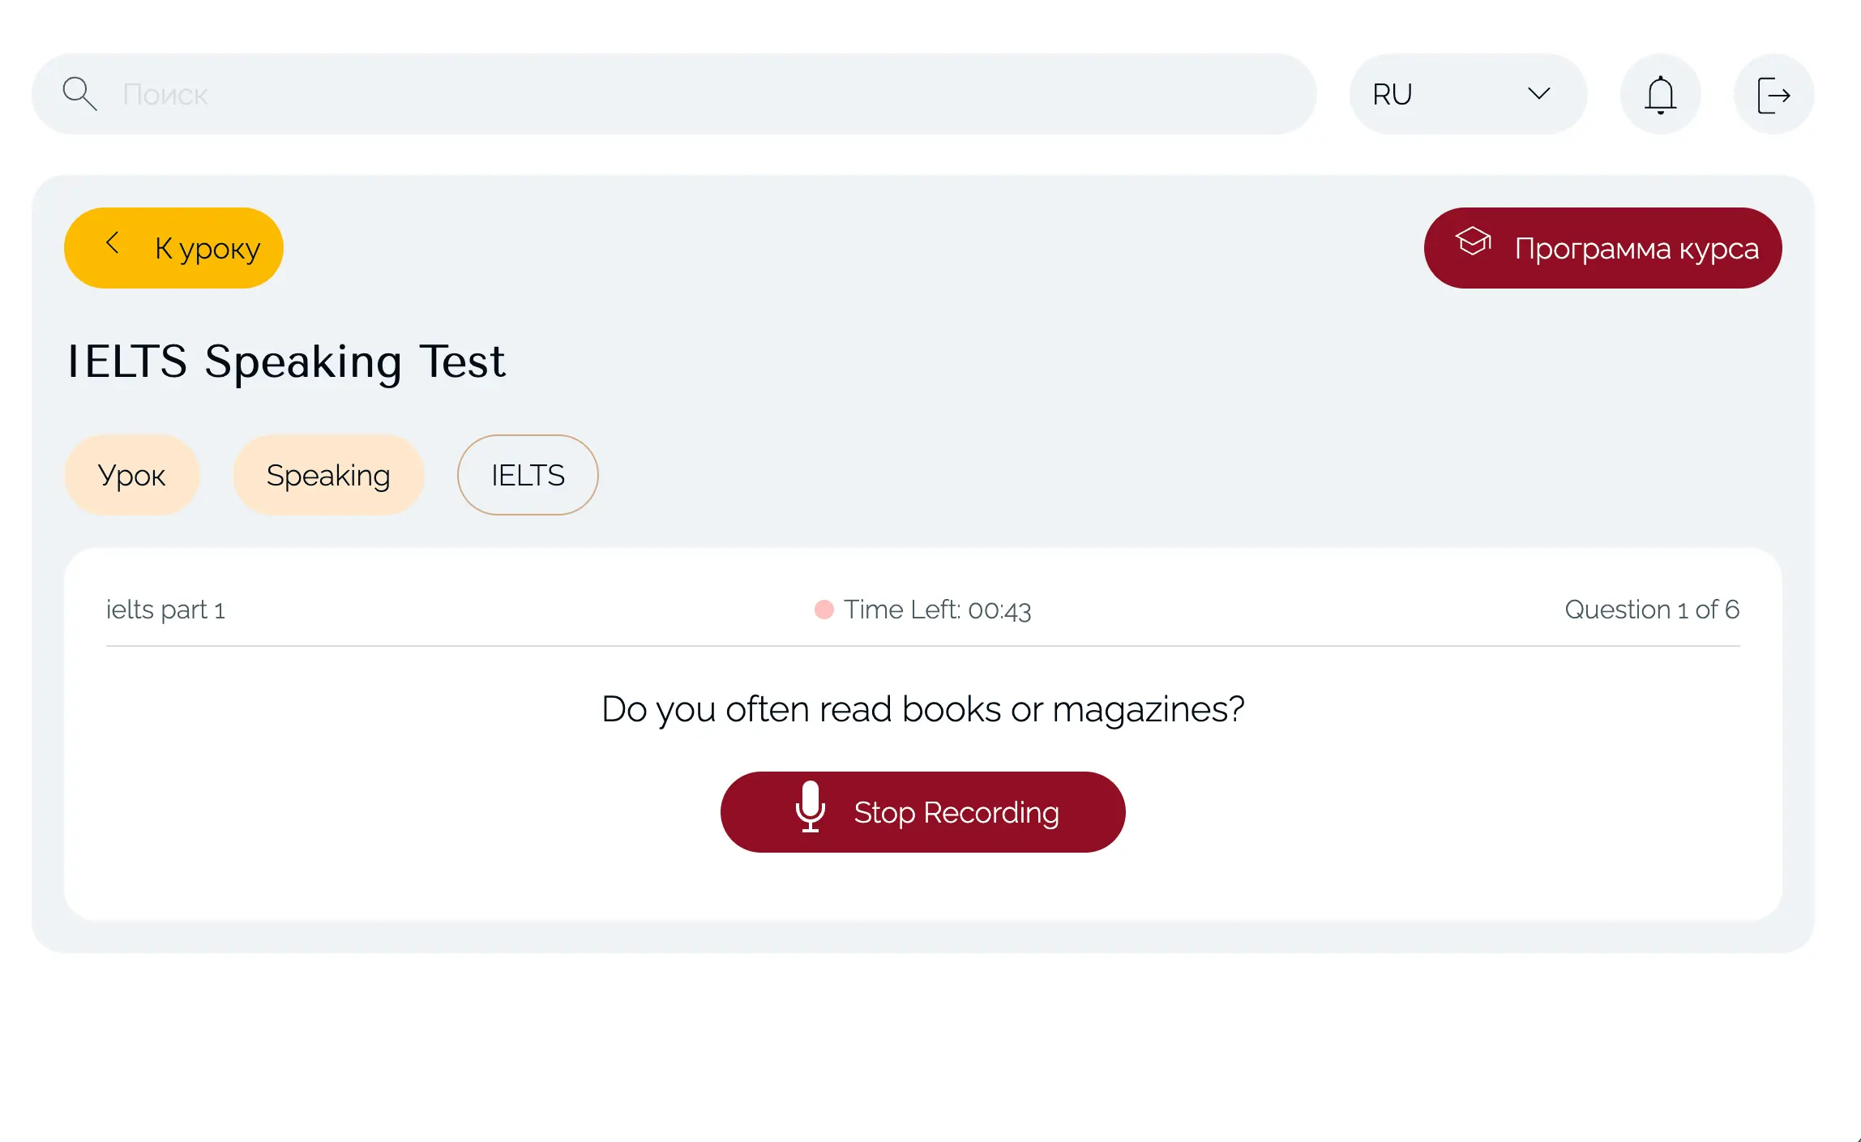Click the Time Left 00:43 timer display
This screenshot has width=1861, height=1142.
936,609
